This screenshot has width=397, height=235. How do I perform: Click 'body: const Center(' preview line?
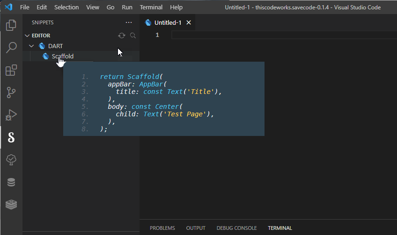(x=145, y=107)
